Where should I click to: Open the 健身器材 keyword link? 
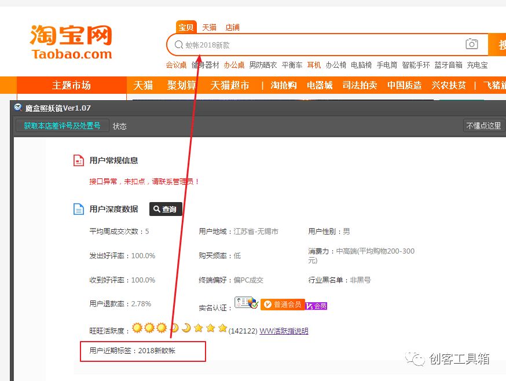[x=206, y=65]
